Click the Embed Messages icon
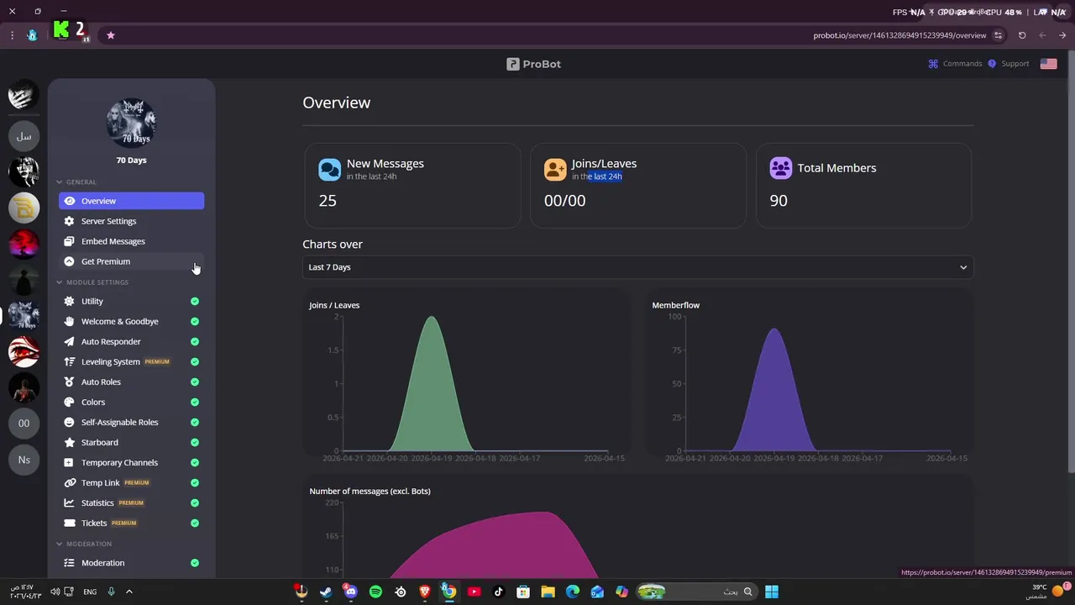The height and width of the screenshot is (605, 1075). [x=70, y=241]
